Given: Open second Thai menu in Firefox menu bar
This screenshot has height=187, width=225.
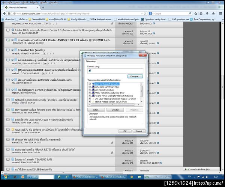Looking at the screenshot, I should [x=10, y=2].
